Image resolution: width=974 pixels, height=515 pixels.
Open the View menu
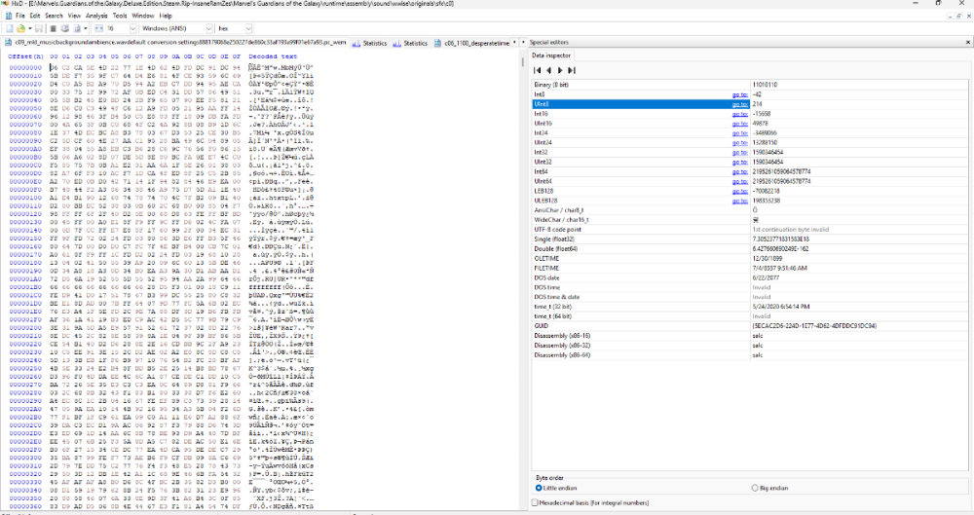point(75,16)
